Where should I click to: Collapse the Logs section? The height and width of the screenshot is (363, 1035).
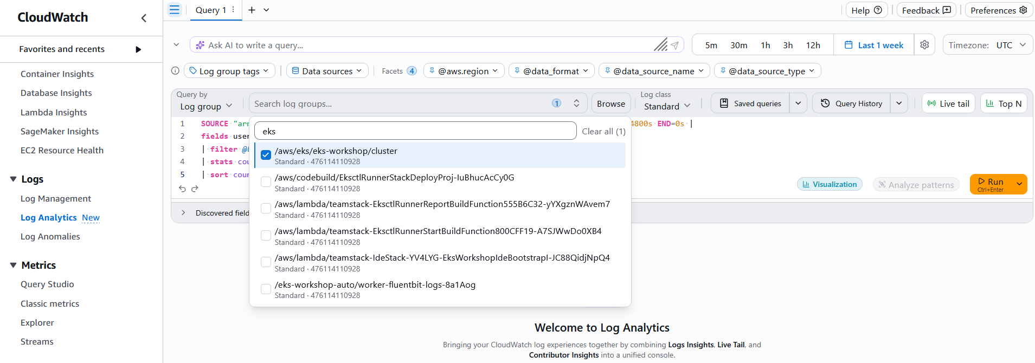pyautogui.click(x=13, y=179)
